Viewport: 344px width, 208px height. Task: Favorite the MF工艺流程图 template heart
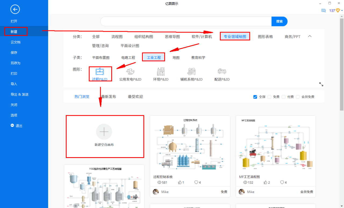pos(282,182)
